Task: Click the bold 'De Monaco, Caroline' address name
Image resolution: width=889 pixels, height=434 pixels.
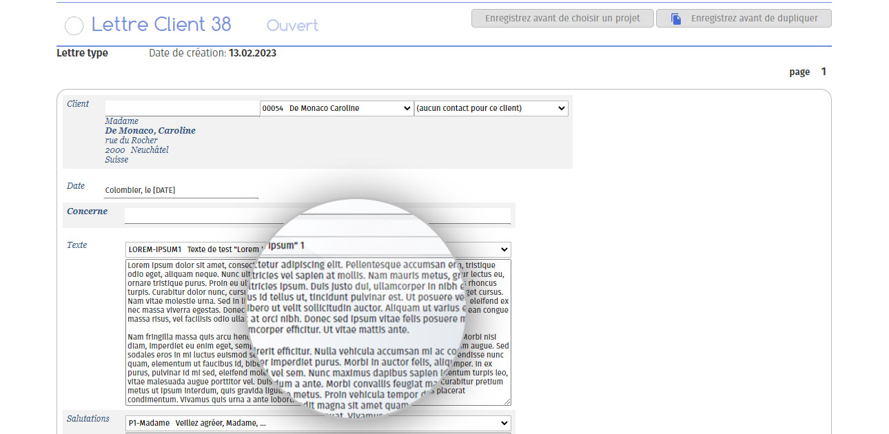Action: (150, 131)
